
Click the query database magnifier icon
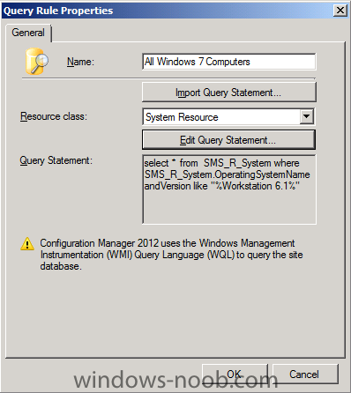click(37, 61)
